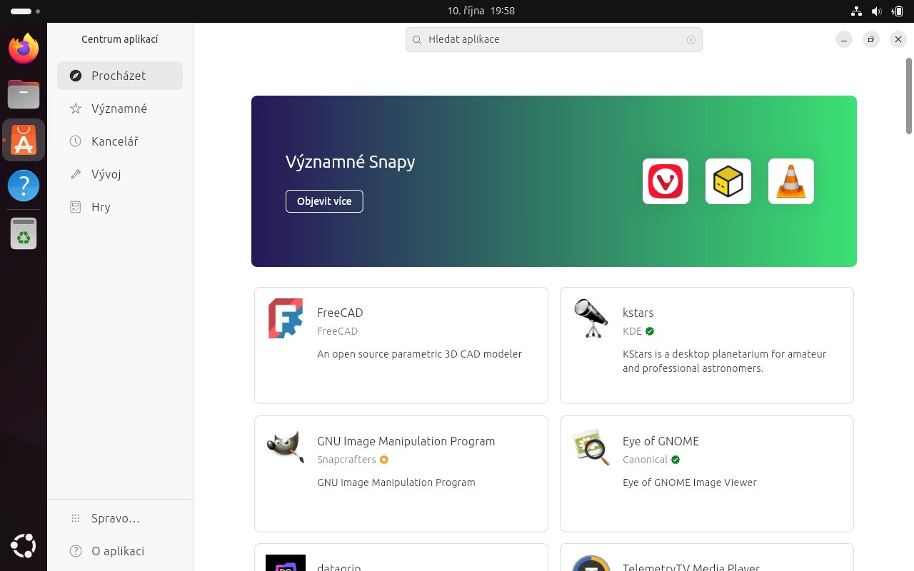Open the FreeCAD app card
914x571 pixels.
[401, 345]
